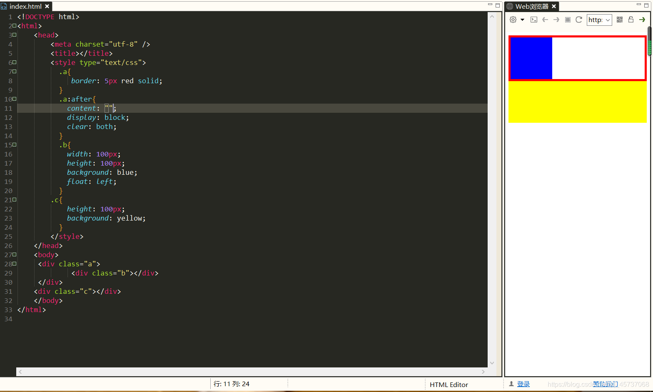This screenshot has height=392, width=653.
Task: Maximize the editor pane
Action: [498, 5]
